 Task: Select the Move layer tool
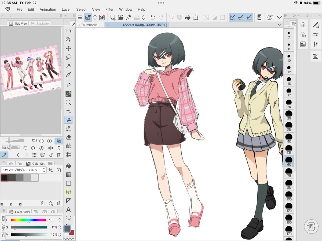[x=68, y=48]
